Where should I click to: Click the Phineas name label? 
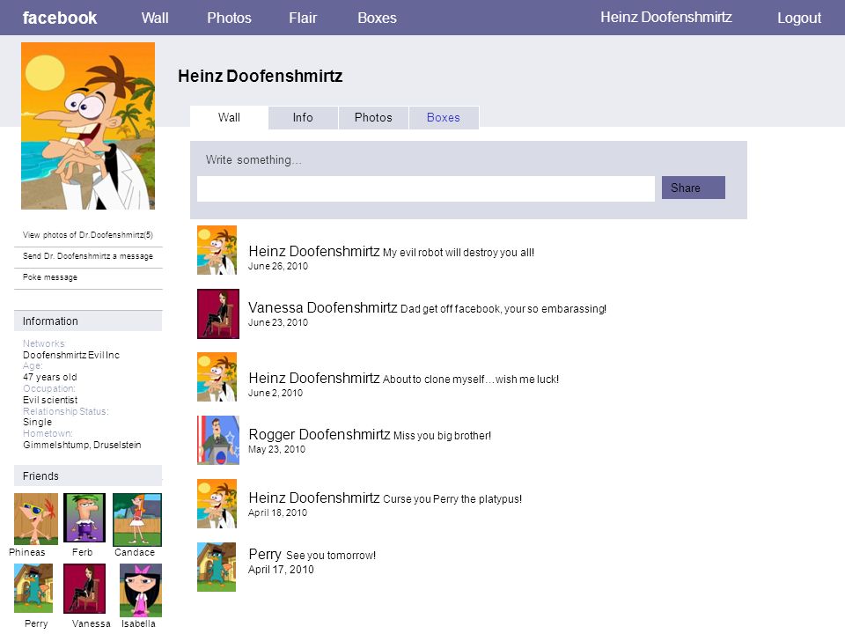coord(27,552)
